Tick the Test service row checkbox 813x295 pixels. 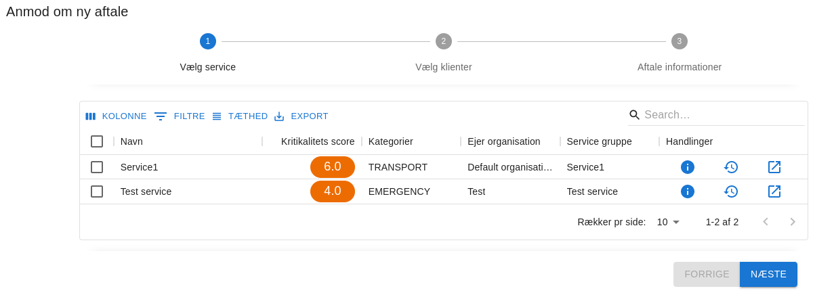pos(97,191)
